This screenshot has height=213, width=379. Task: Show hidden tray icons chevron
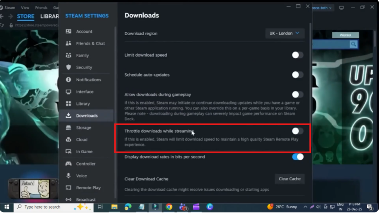coord(305,207)
